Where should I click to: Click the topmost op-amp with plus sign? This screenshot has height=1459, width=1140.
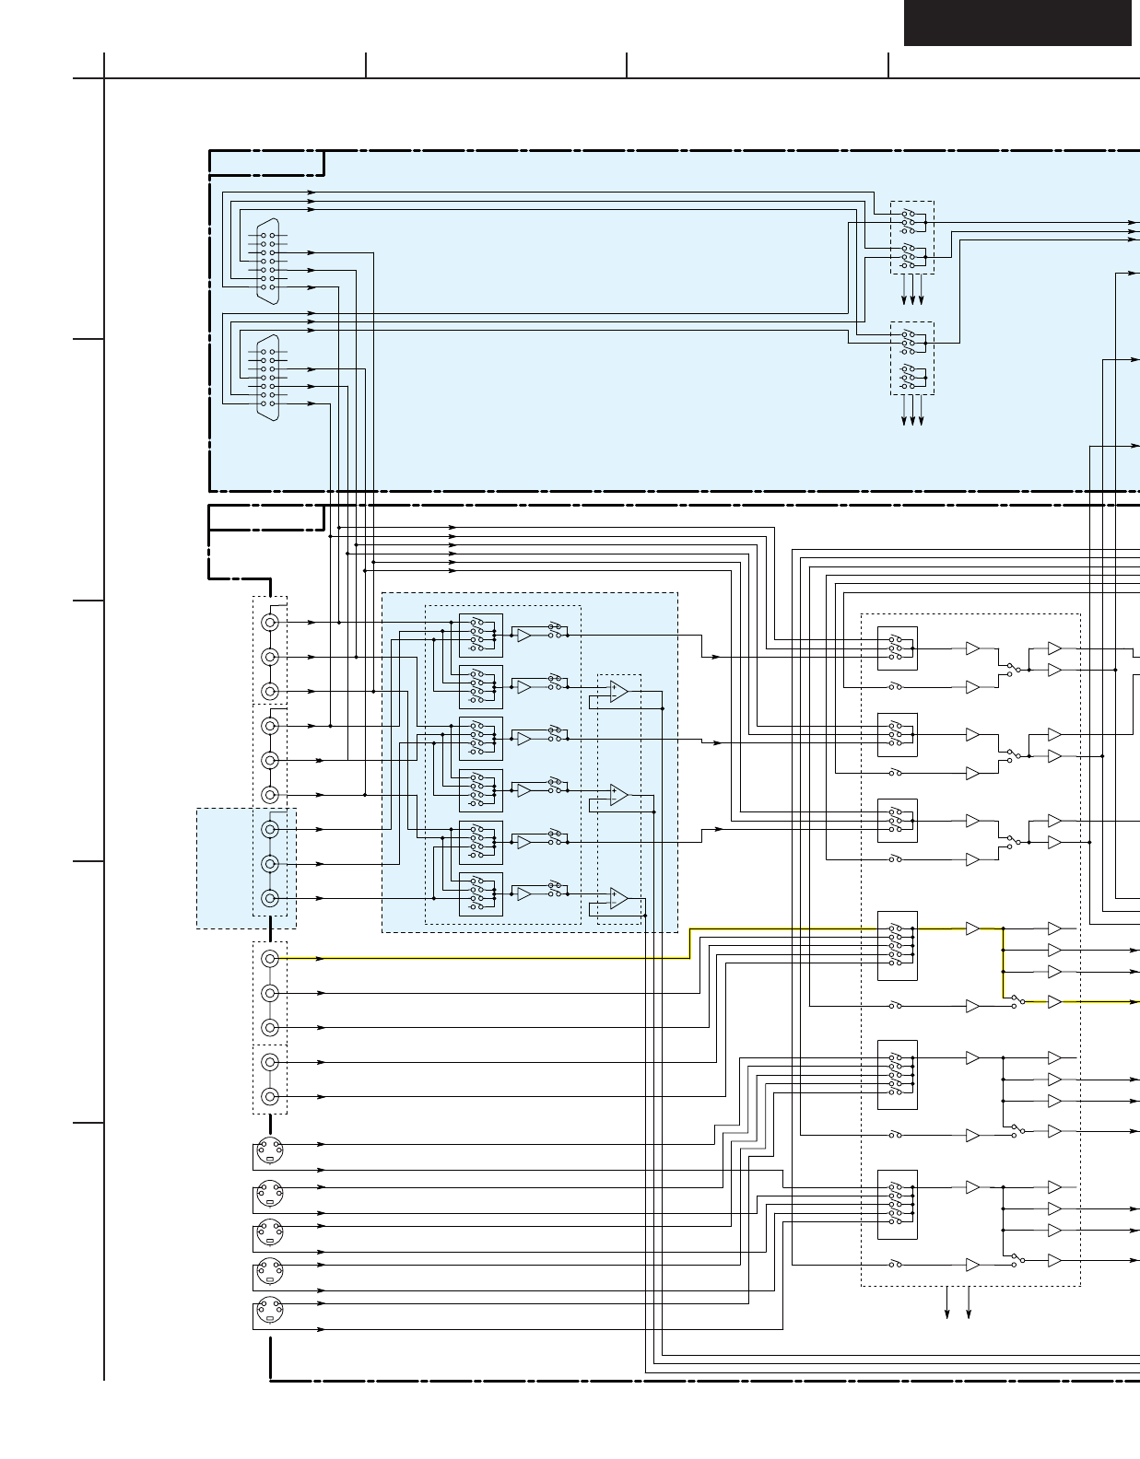(x=618, y=691)
